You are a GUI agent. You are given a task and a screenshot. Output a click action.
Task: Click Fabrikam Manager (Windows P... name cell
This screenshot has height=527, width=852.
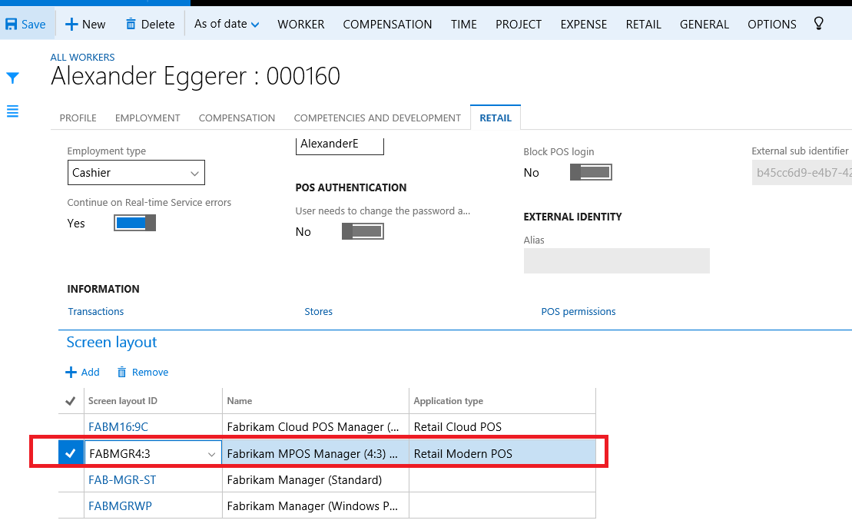point(316,505)
